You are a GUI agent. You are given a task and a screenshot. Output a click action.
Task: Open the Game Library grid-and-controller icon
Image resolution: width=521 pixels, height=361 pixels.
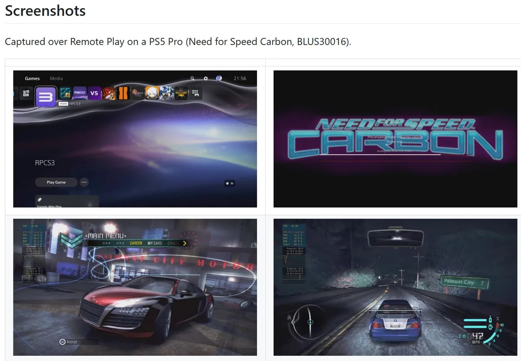click(195, 93)
